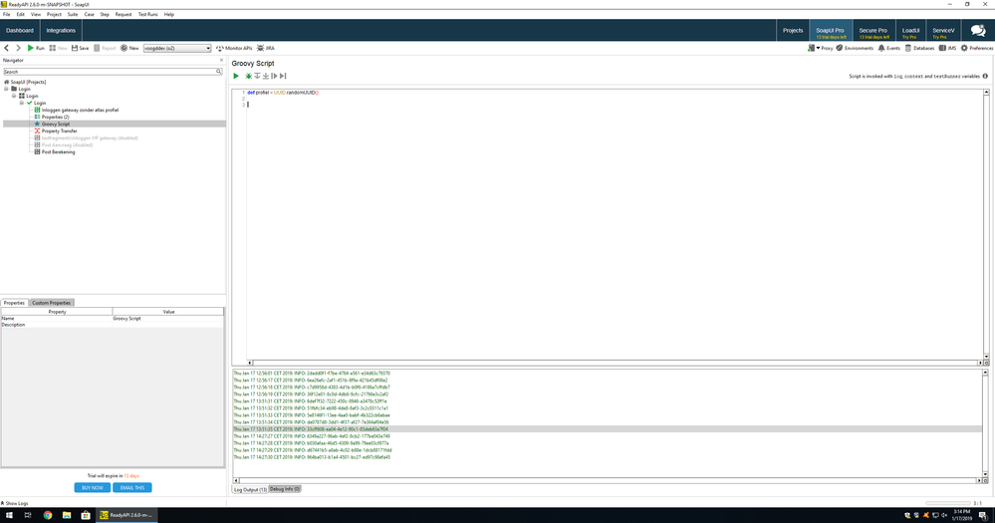Collapse the Login test case tree node
Screen dimensions: 995x523
pos(22,103)
